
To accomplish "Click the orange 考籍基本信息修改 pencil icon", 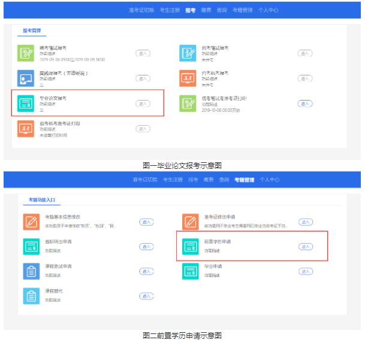I will tap(31, 222).
